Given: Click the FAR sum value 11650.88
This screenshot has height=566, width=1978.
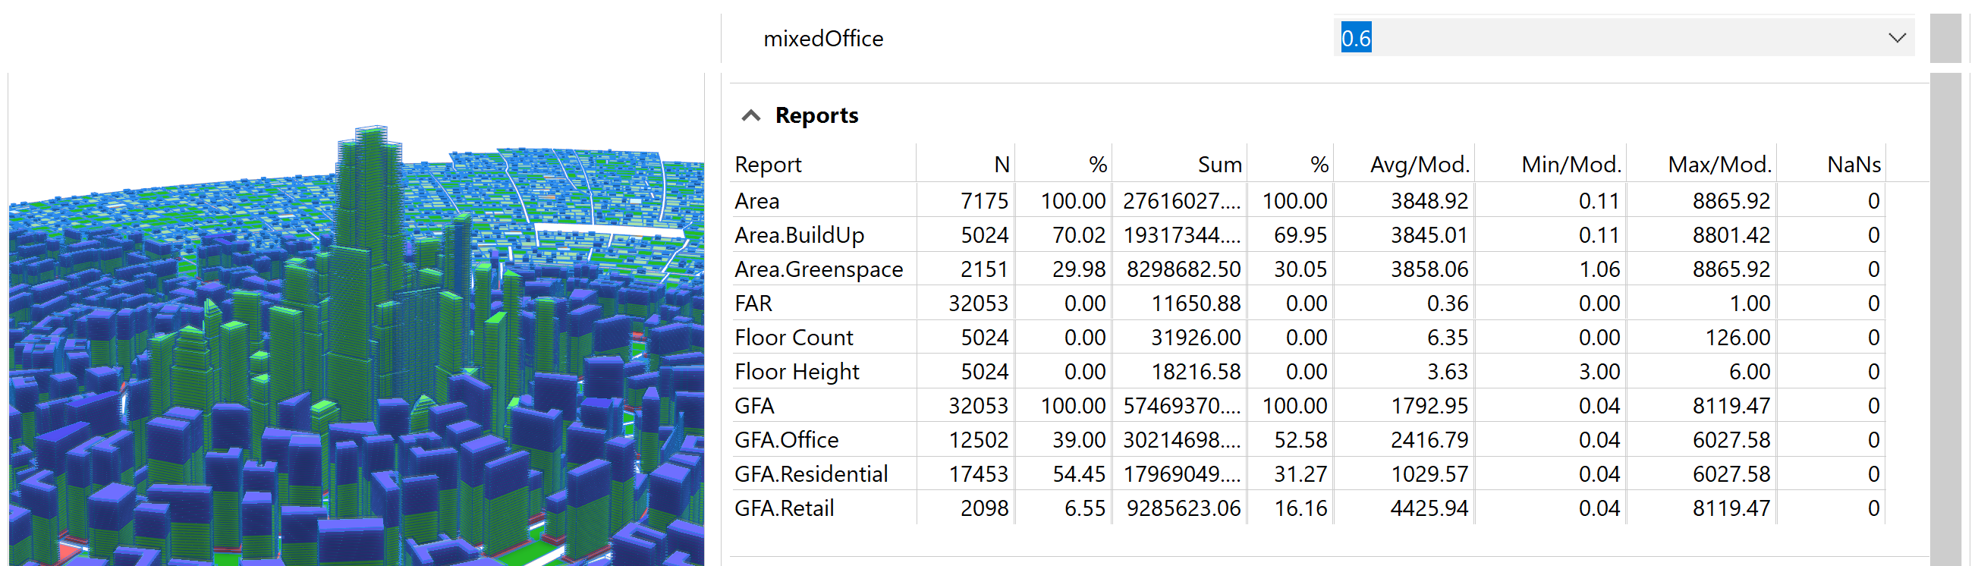Looking at the screenshot, I should (x=1196, y=303).
